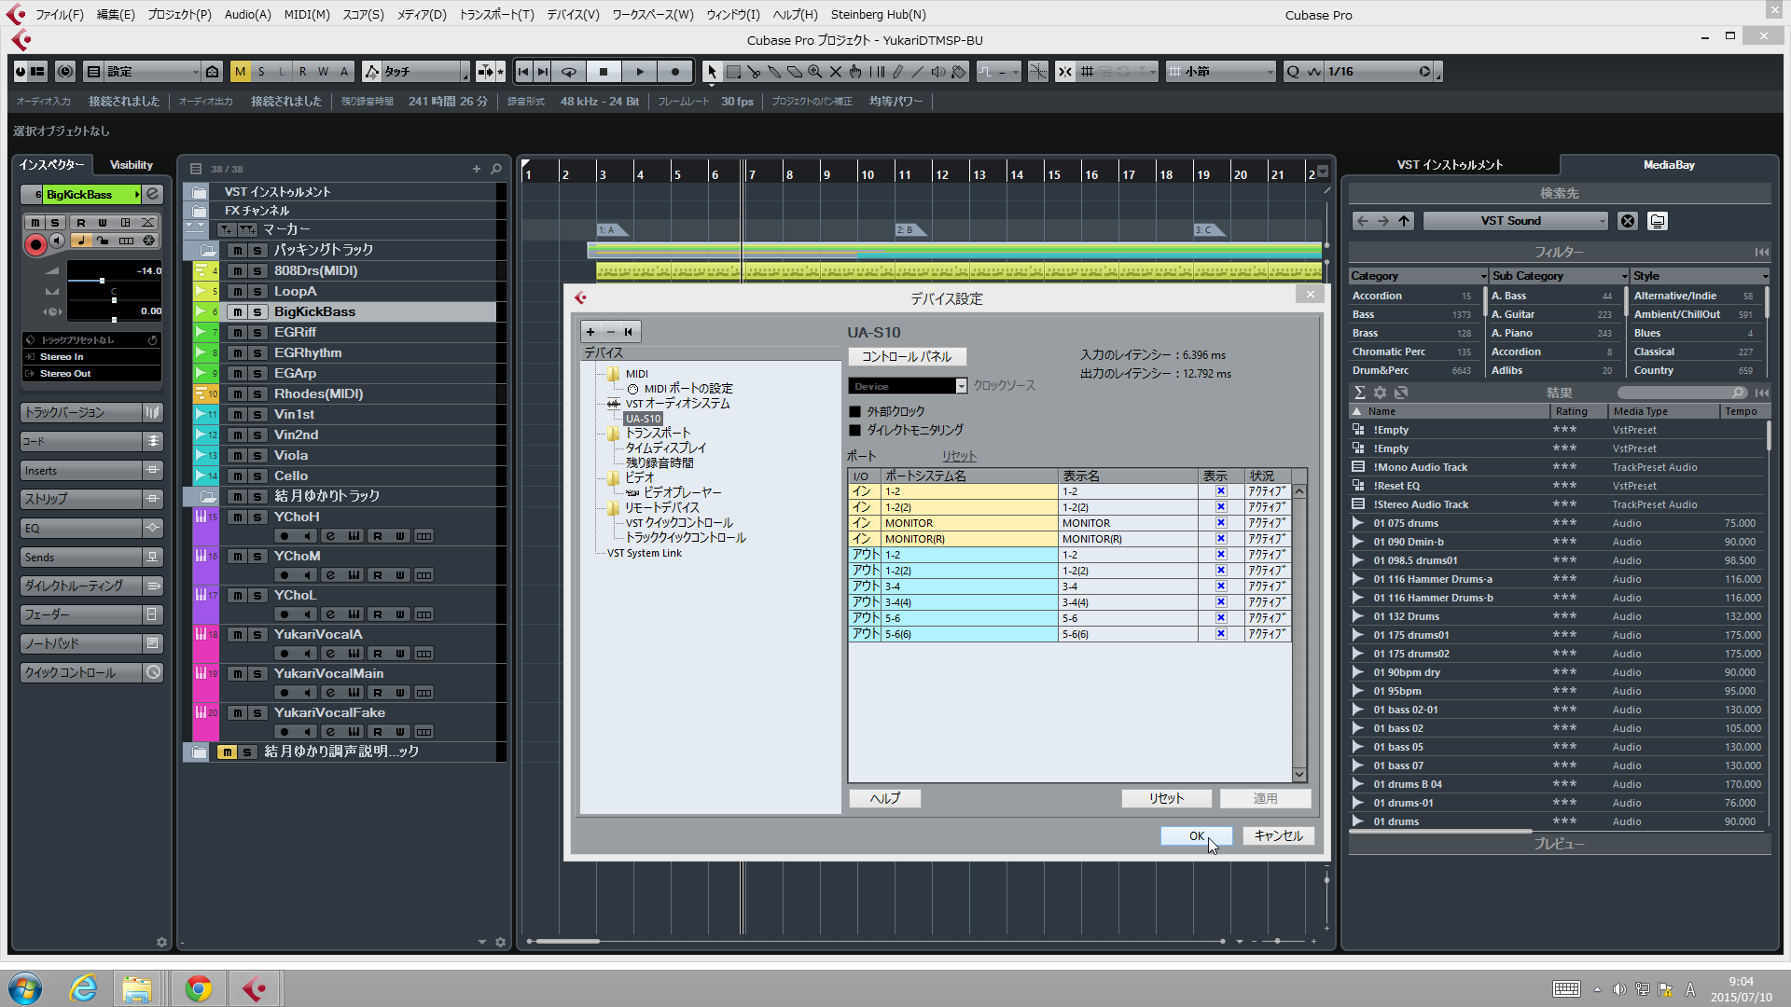Select the Play speaker tool
Viewport: 1791px width, 1007px height.
938,72
